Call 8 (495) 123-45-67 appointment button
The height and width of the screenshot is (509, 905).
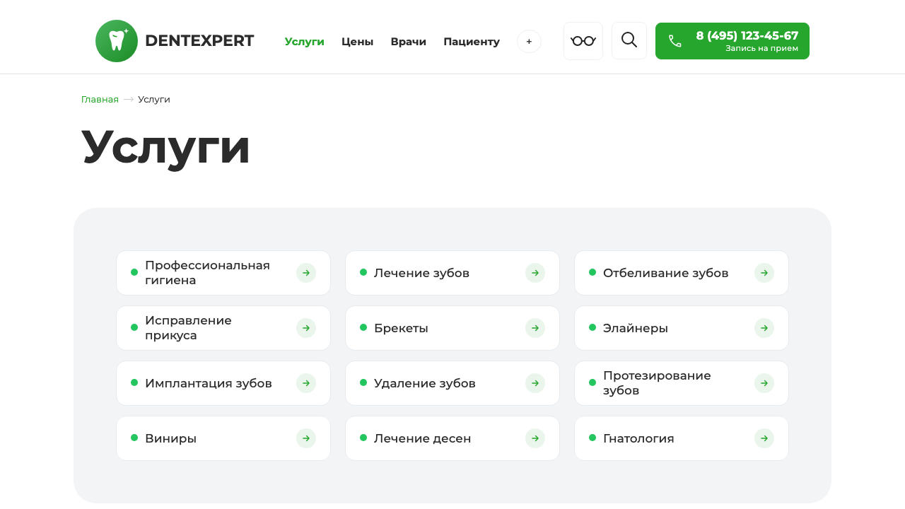[x=732, y=41]
